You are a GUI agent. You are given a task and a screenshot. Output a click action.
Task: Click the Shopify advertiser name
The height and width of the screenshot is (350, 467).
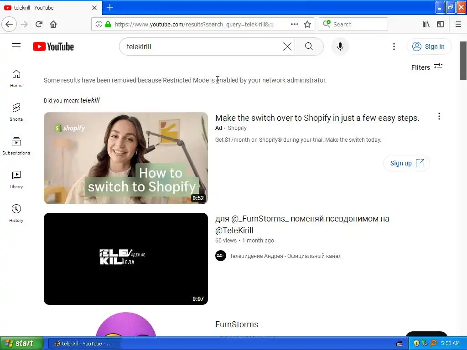[237, 128]
